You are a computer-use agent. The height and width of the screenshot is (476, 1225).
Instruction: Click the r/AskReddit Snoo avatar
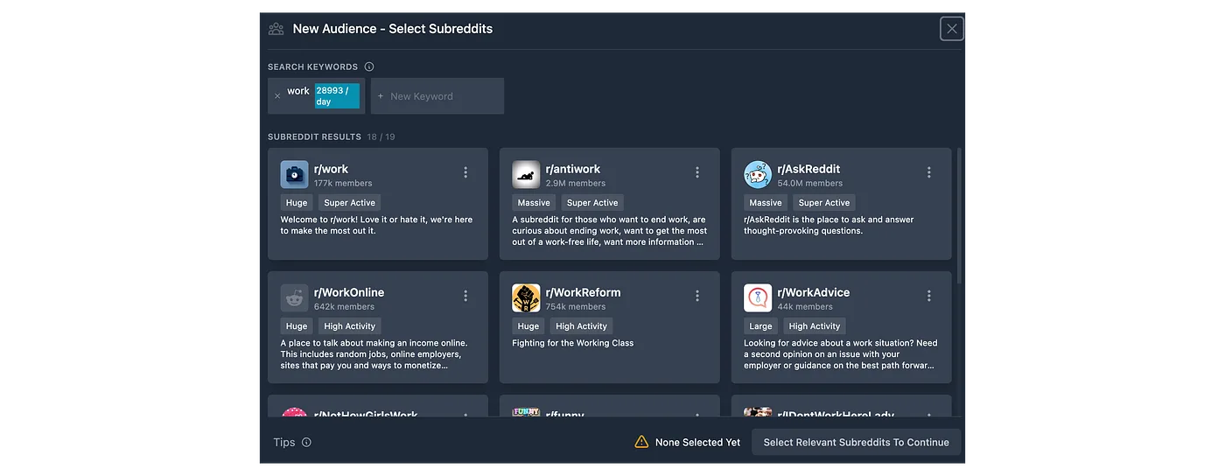(758, 174)
